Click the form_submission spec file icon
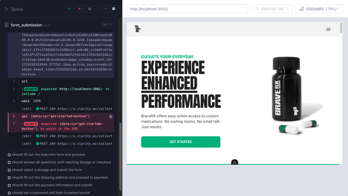348x196 pixels. click(7, 25)
